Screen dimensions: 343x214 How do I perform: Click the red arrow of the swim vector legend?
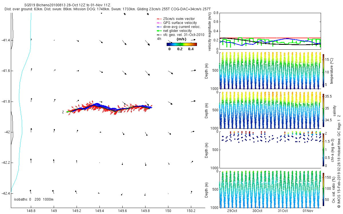pyautogui.click(x=159, y=19)
